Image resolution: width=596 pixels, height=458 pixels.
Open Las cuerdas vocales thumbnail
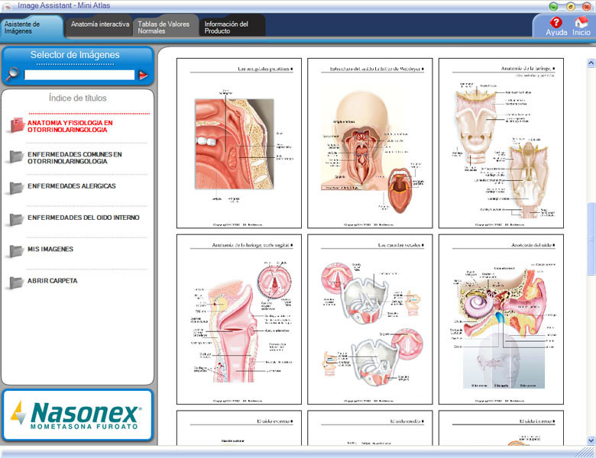pyautogui.click(x=370, y=319)
